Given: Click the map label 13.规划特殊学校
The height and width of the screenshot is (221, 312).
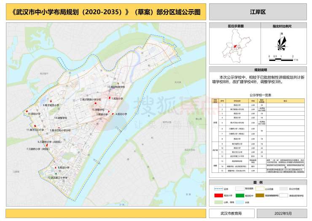Looking at the screenshot, I should coord(116,87).
